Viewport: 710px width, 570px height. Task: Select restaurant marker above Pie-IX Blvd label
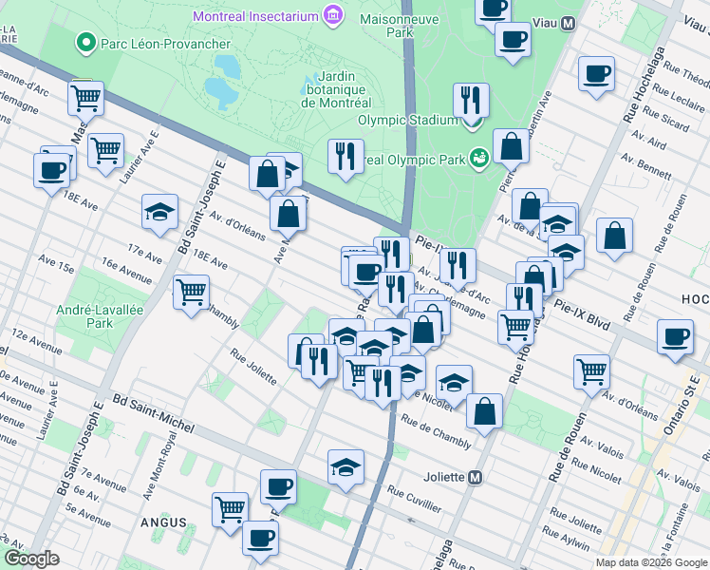tap(524, 299)
